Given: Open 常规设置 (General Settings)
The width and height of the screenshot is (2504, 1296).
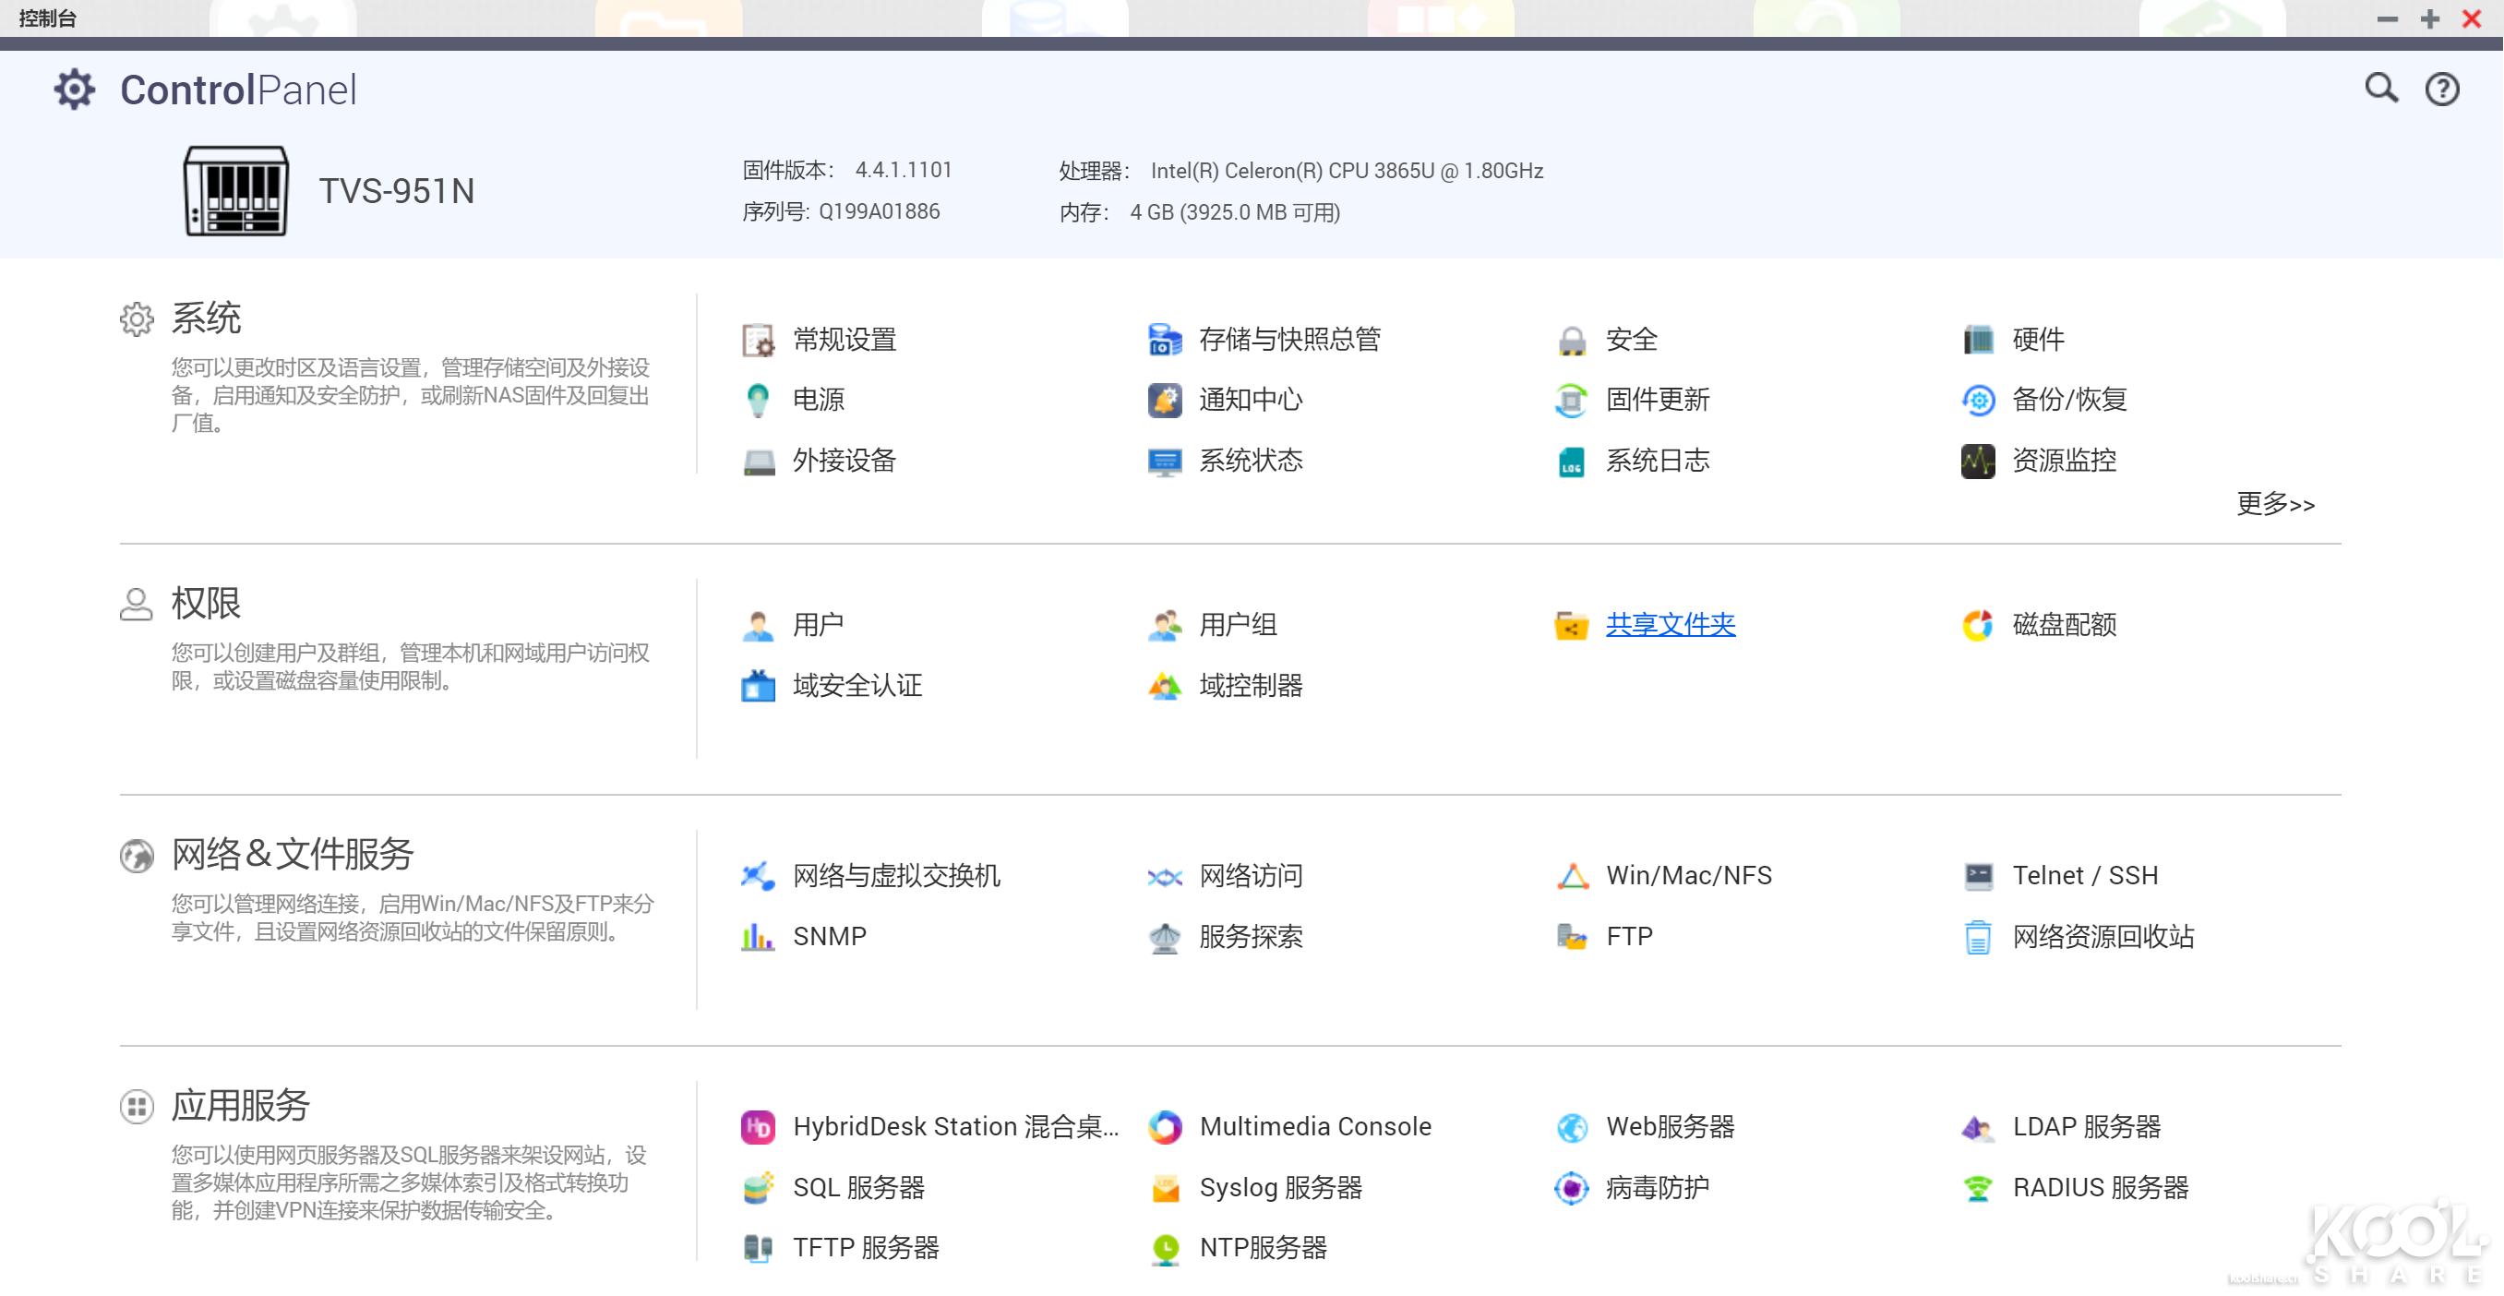Looking at the screenshot, I should click(x=844, y=340).
